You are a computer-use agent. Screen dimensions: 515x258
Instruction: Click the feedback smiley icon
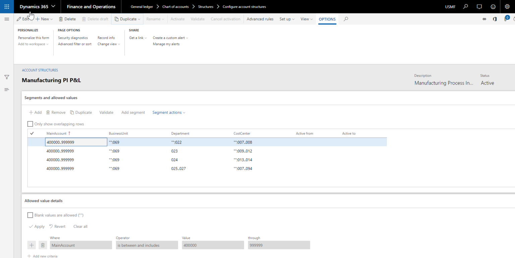pyautogui.click(x=493, y=6)
